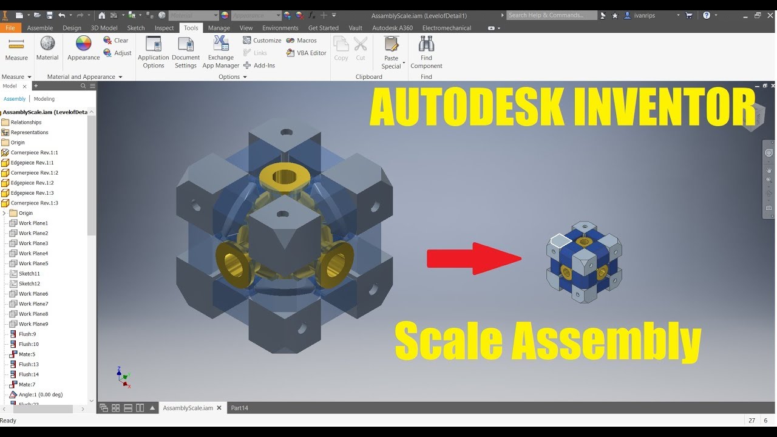Open Document Settings
This screenshot has height=437, width=777.
point(186,52)
